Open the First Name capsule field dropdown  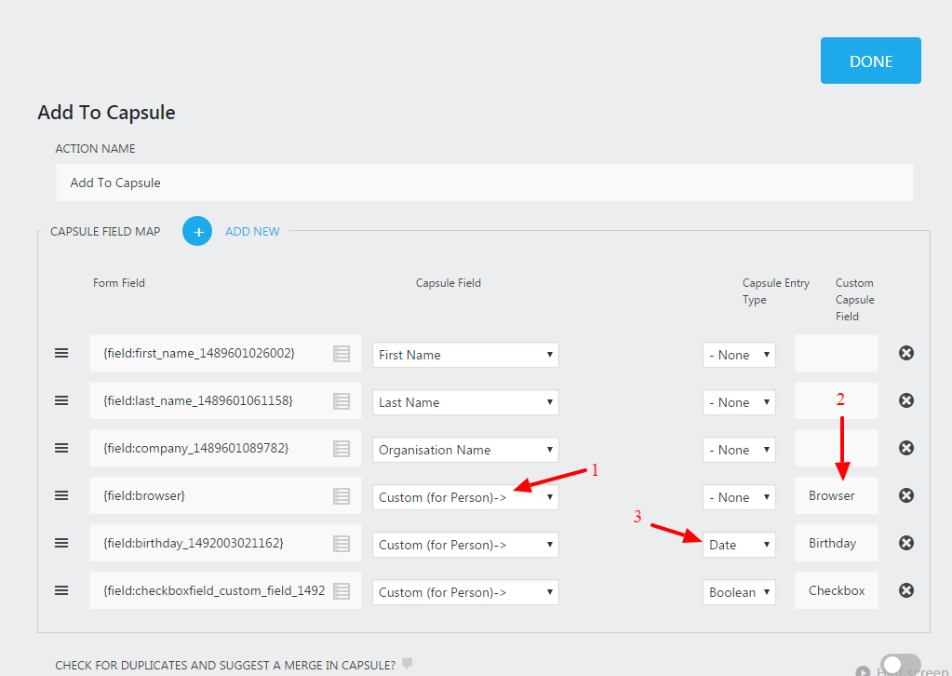pyautogui.click(x=464, y=354)
